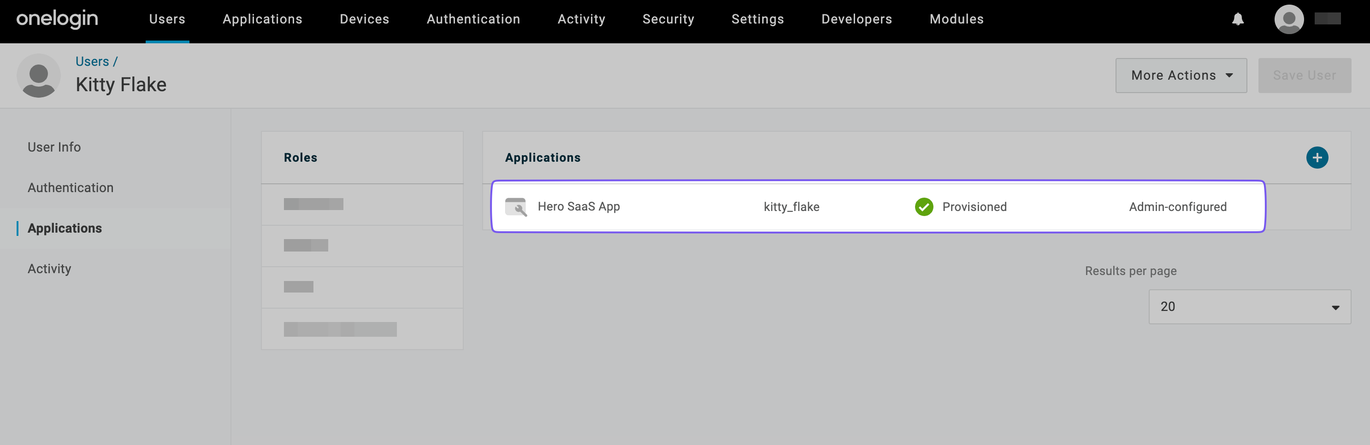
Task: Select User Info in the left panel
Action: (x=54, y=147)
